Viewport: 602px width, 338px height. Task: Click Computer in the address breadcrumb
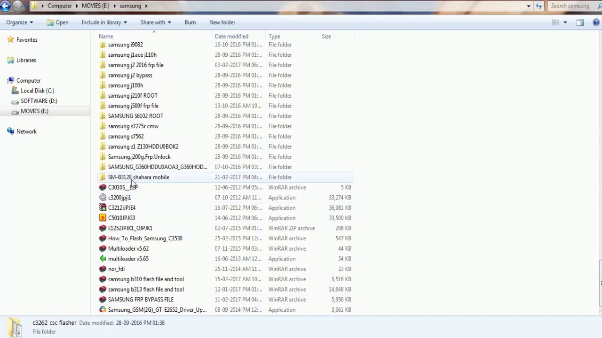click(x=60, y=6)
